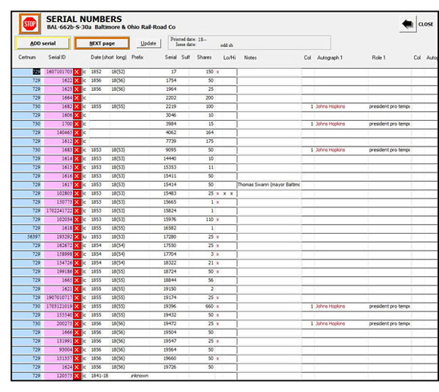Remove row 140465 using its red X

[x=78, y=133]
